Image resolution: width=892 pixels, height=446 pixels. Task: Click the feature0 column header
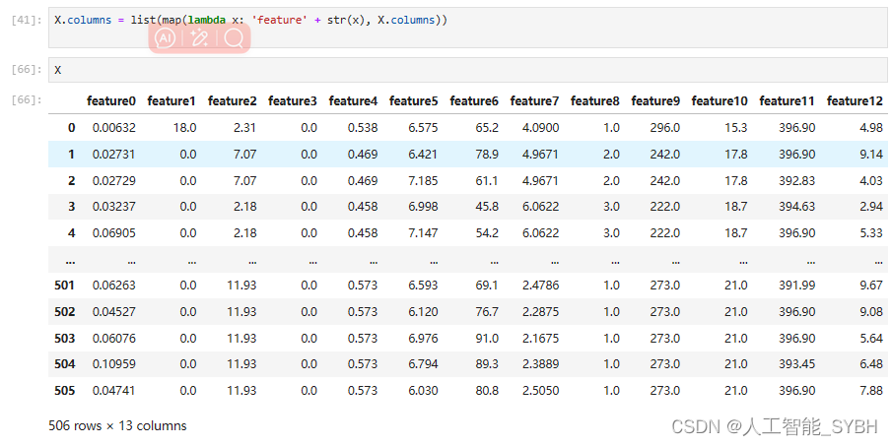tap(111, 101)
